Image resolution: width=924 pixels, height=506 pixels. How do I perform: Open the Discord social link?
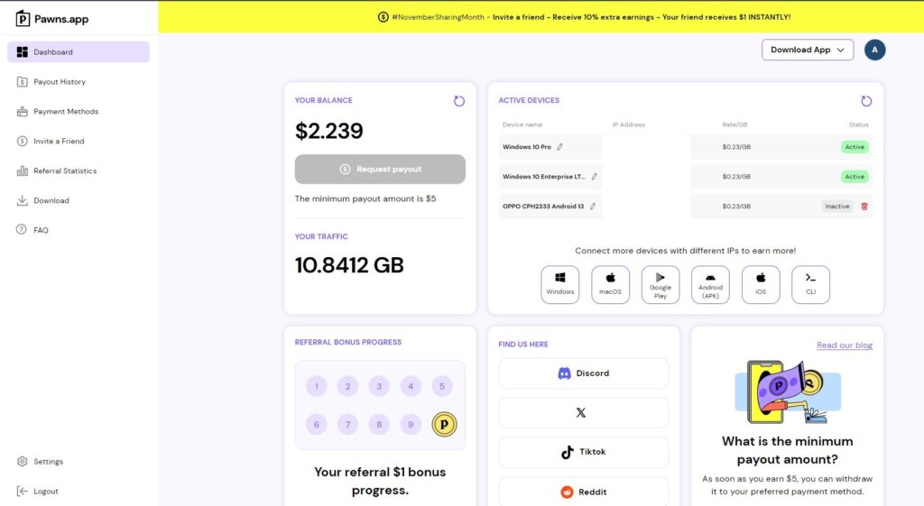point(584,373)
